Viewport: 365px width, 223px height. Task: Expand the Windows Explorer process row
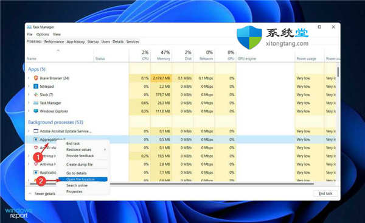point(29,111)
